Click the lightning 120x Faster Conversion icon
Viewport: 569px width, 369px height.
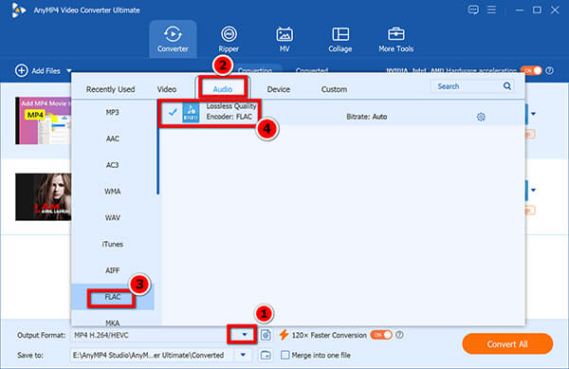tap(284, 335)
